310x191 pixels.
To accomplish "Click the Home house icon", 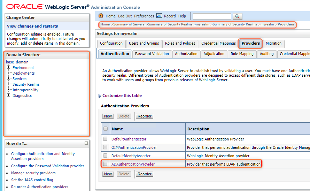I will click(x=101, y=16).
